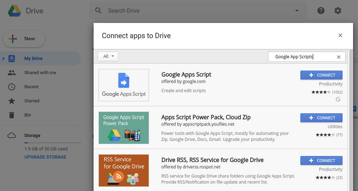The image size is (358, 191).
Task: Click the magnifier icon in Search Drive
Action: (x=99, y=11)
